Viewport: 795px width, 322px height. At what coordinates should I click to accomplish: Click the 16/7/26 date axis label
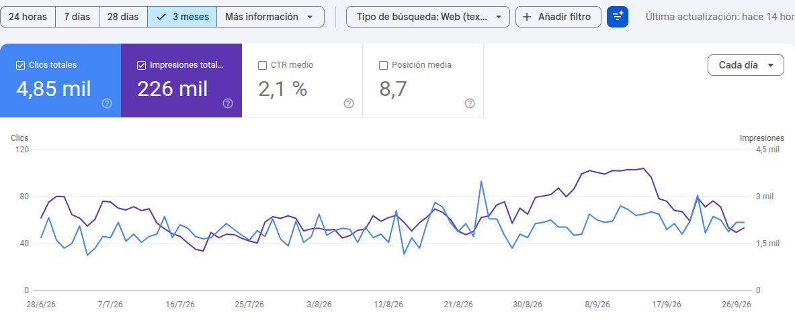click(180, 305)
